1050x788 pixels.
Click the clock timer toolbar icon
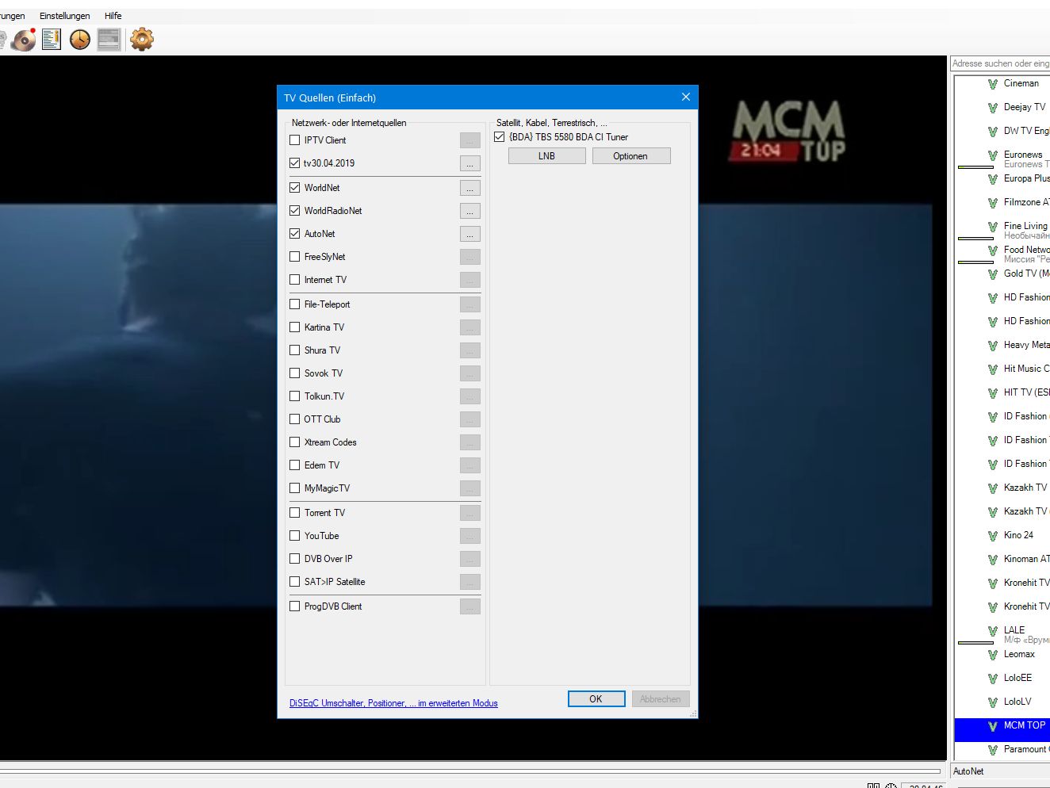click(x=80, y=39)
